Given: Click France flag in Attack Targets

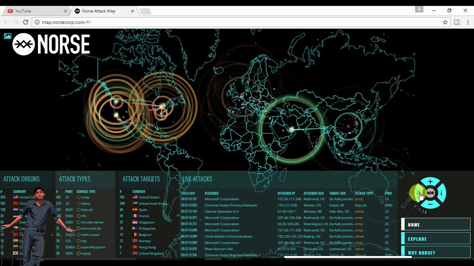Looking at the screenshot, I should point(135,216).
